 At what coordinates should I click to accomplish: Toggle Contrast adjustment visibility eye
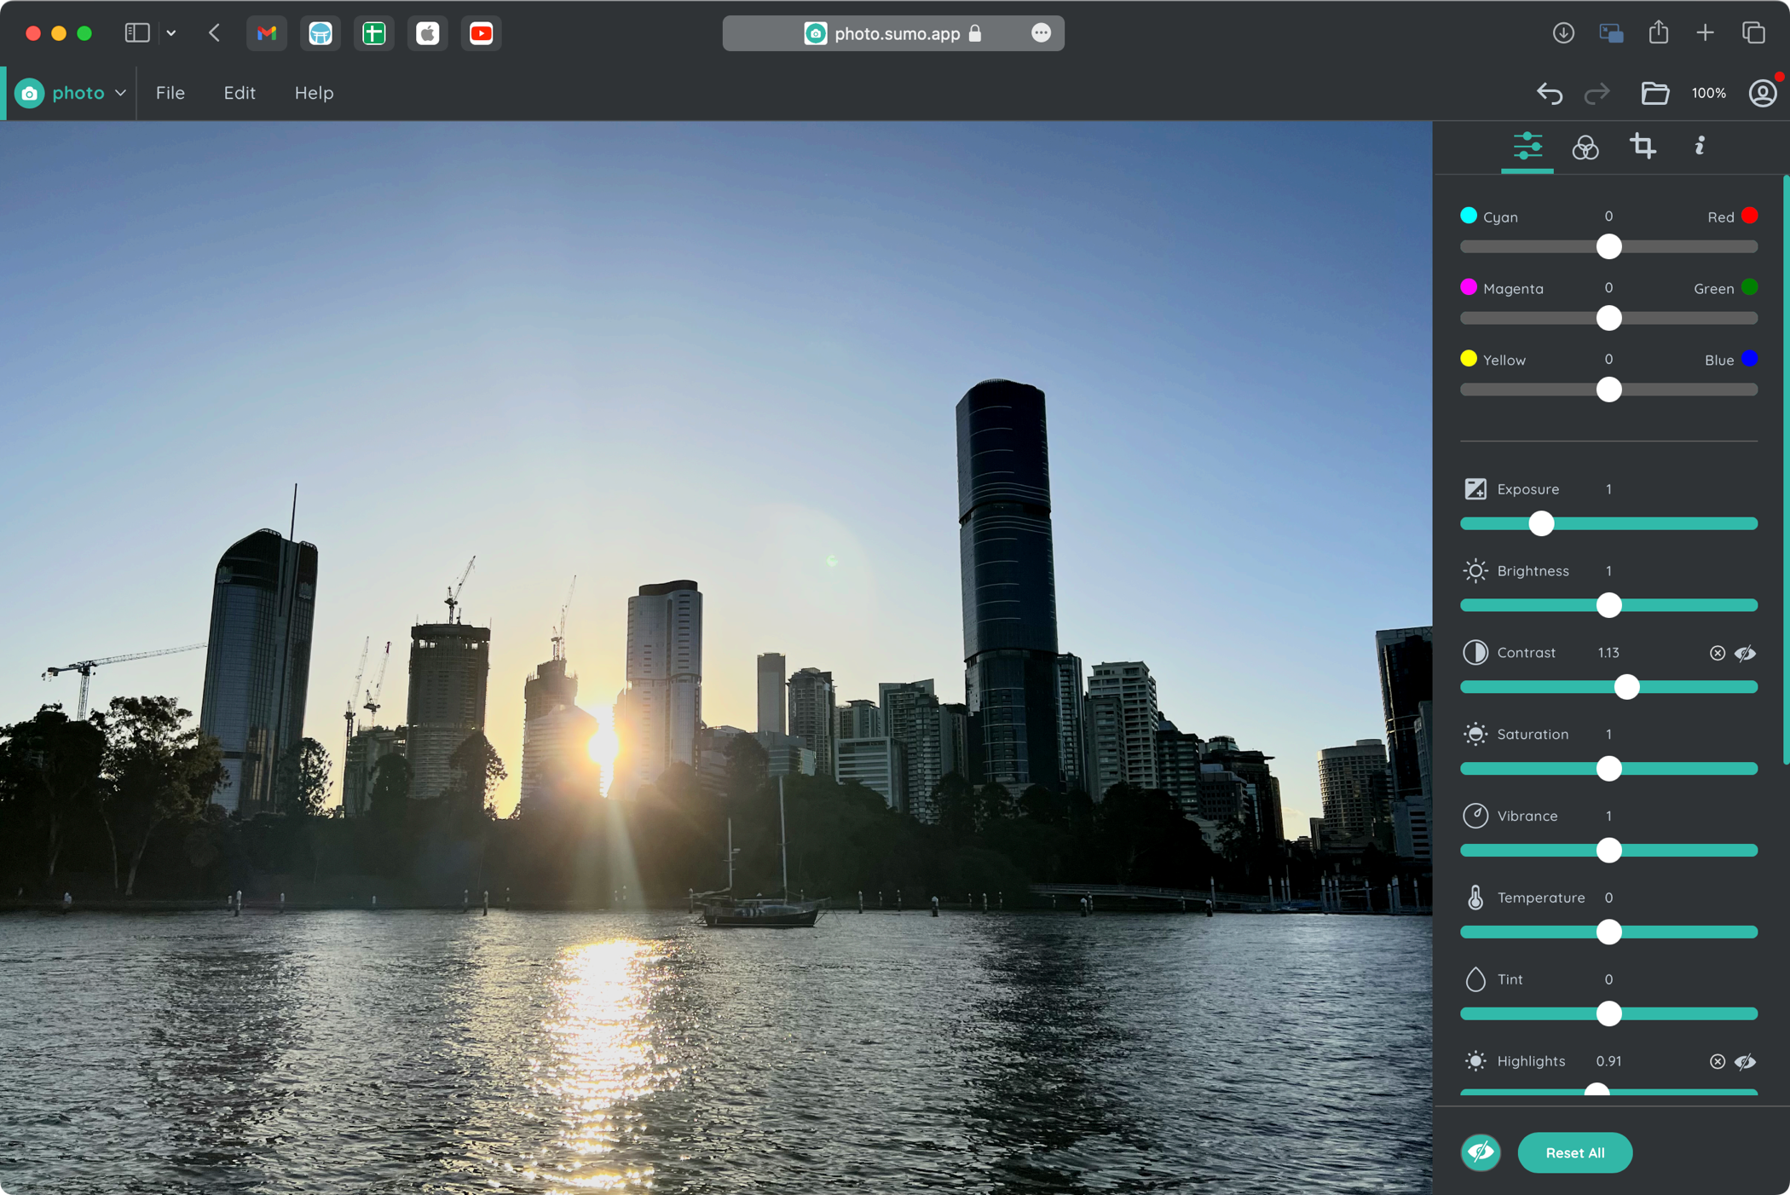1745,653
